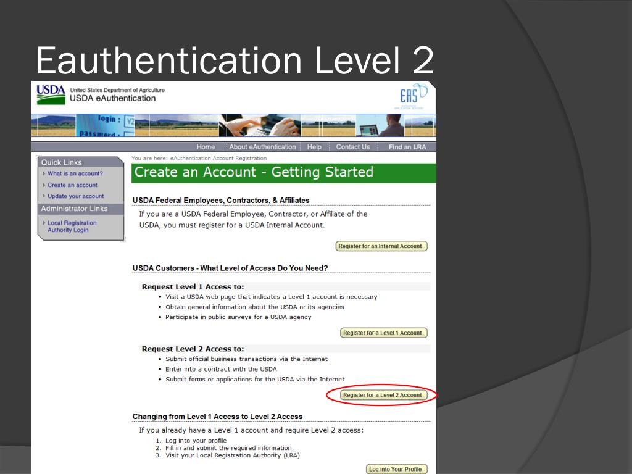Click Register for an Internal Account button

point(381,246)
